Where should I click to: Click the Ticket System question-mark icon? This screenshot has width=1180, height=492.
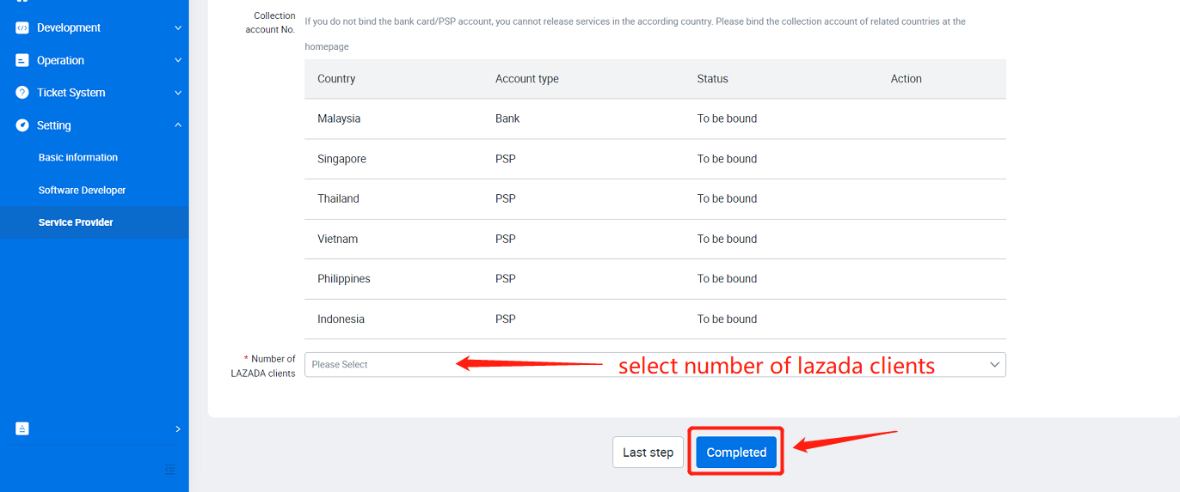pyautogui.click(x=22, y=93)
